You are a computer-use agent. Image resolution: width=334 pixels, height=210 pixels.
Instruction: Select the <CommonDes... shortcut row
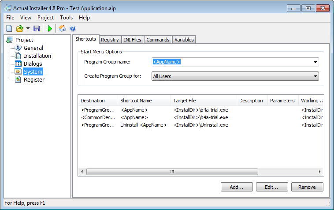[201, 117]
